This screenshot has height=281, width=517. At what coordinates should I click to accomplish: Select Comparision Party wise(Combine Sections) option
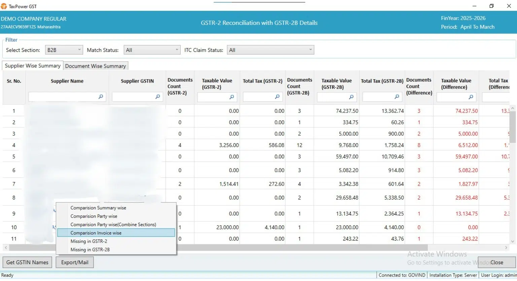116,225
